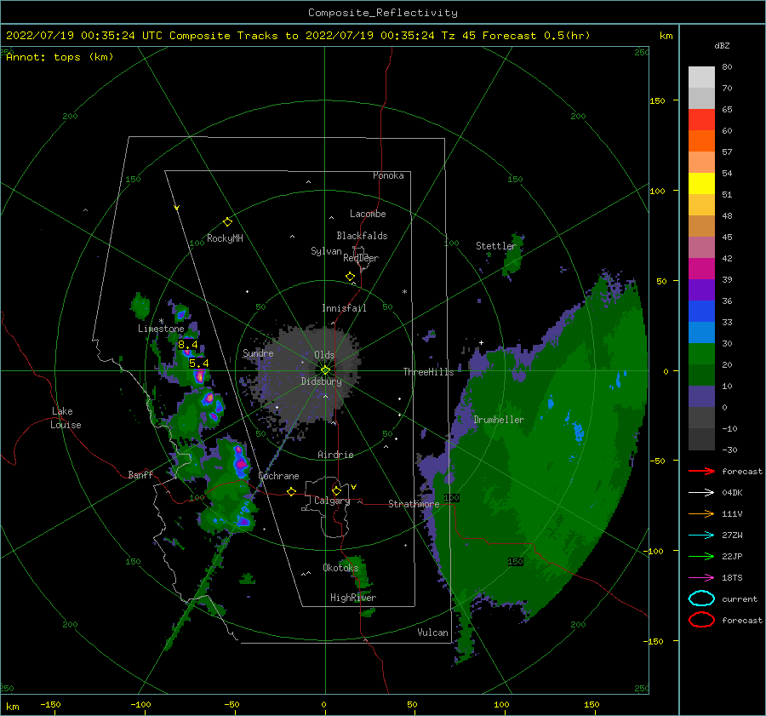Click the strongest storm cell west of Cochrane
The height and width of the screenshot is (716, 766).
coord(240,462)
